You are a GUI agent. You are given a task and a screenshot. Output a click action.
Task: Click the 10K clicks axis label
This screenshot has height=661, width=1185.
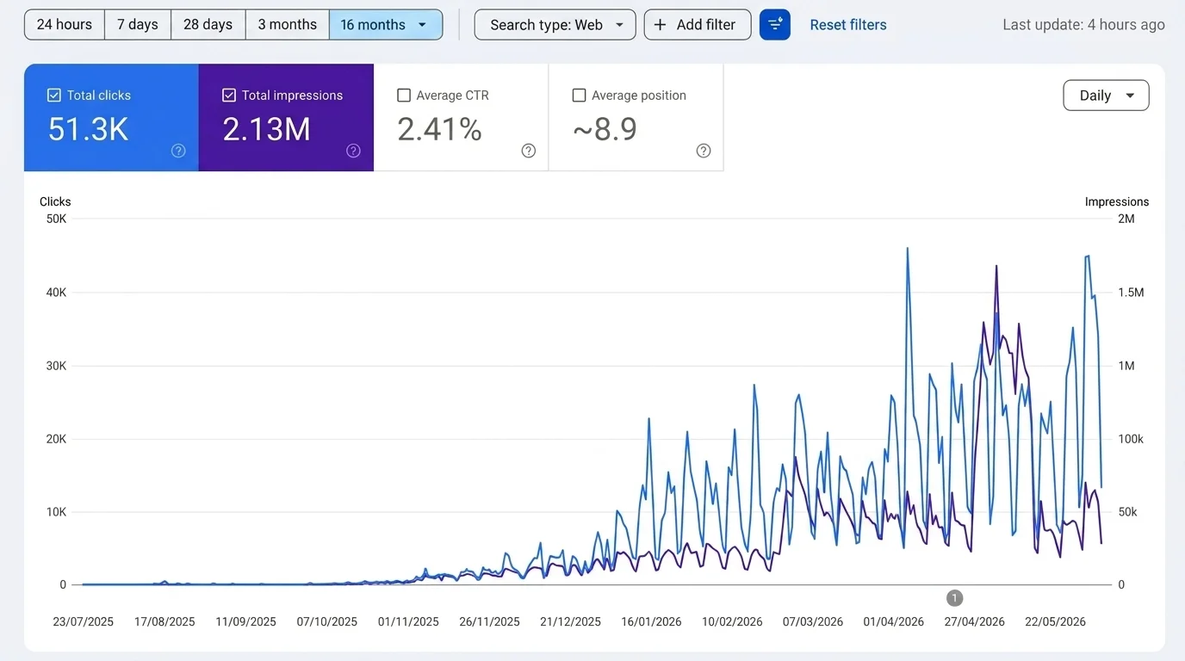[56, 512]
